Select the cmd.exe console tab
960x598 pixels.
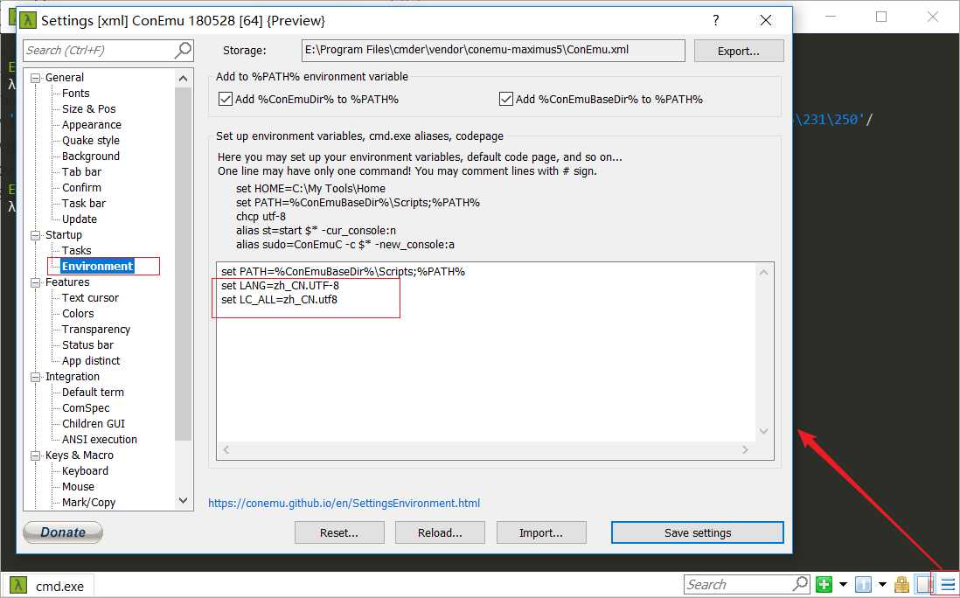click(48, 586)
